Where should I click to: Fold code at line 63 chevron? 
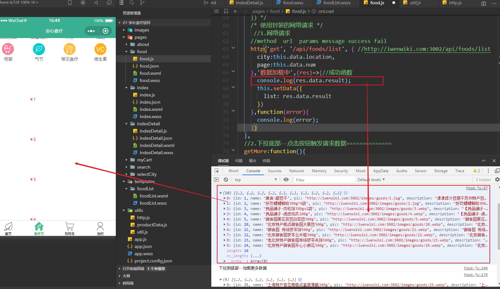[x=233, y=48]
